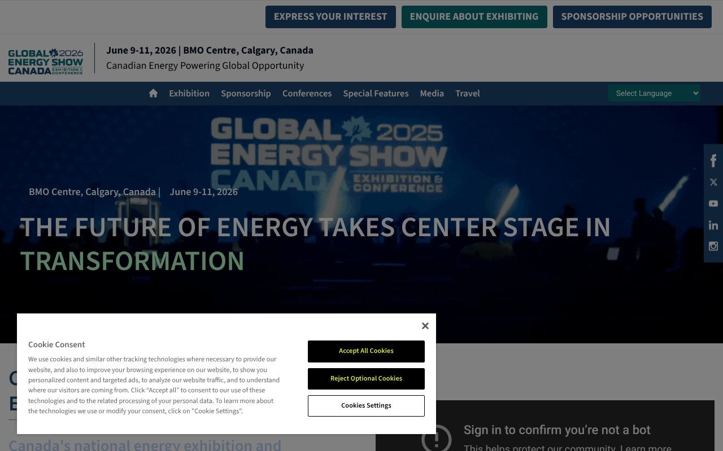723x451 pixels.
Task: Reject optional cookies
Action: coord(366,378)
